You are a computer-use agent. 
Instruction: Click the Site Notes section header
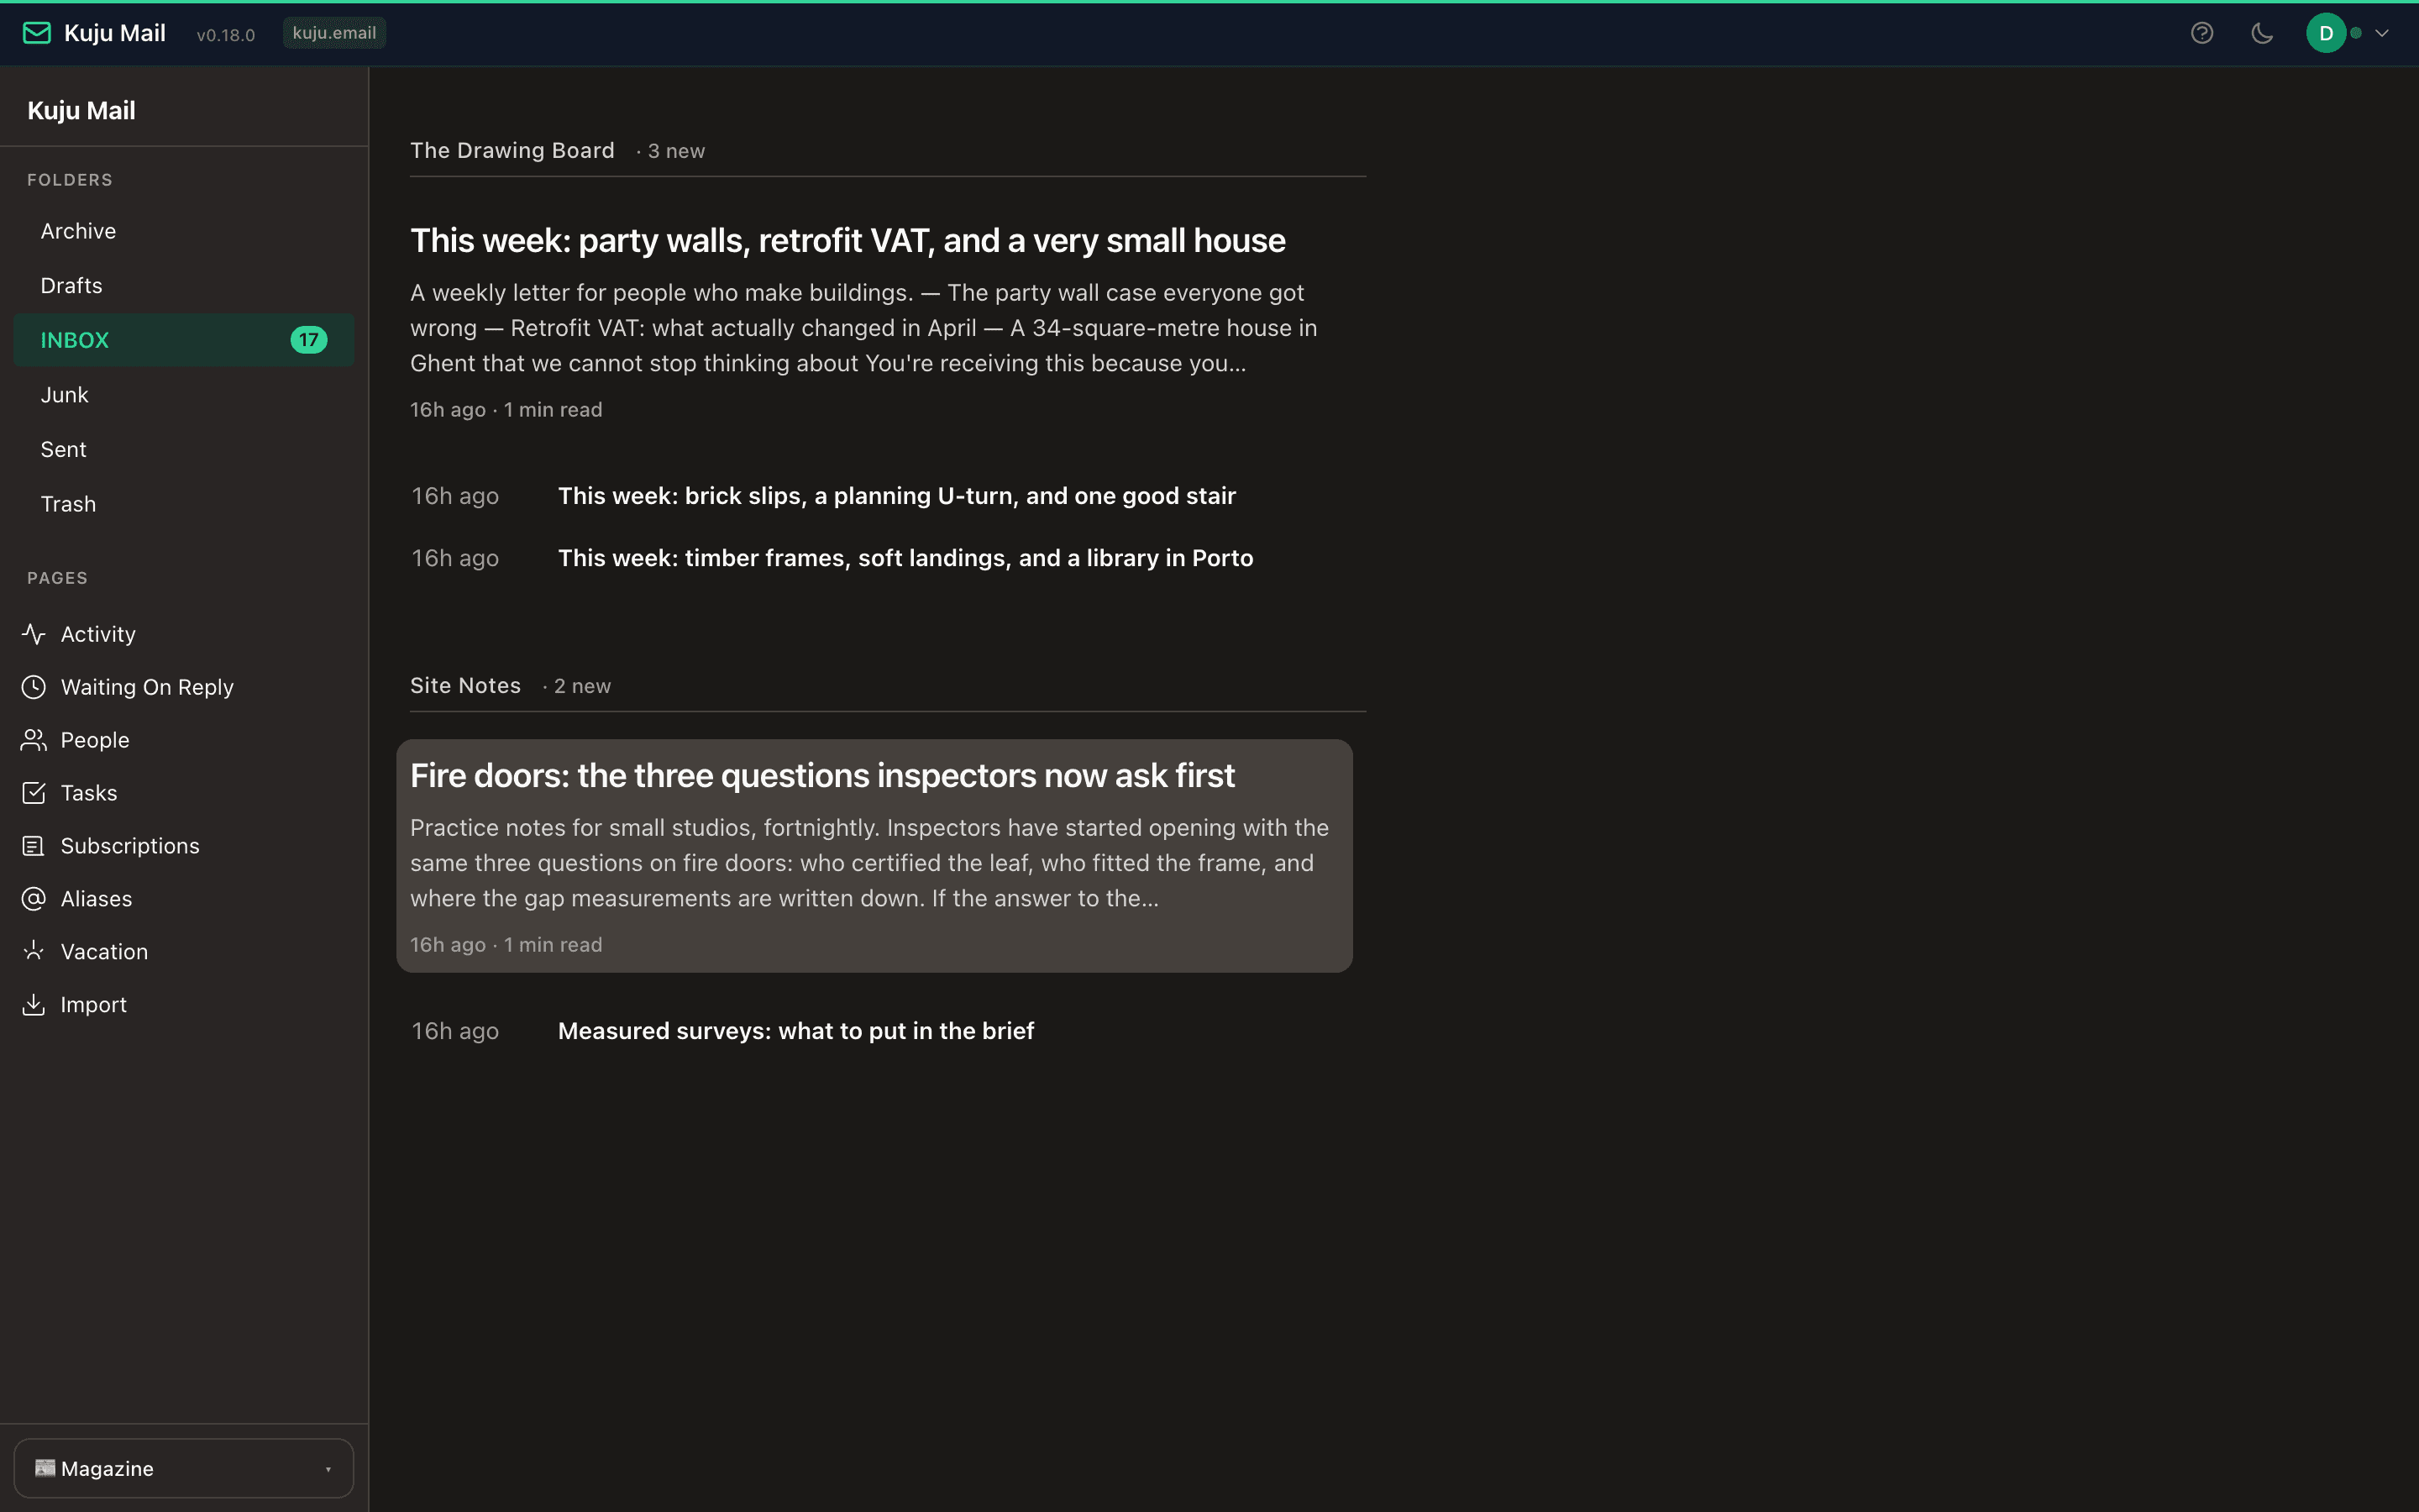tap(464, 686)
